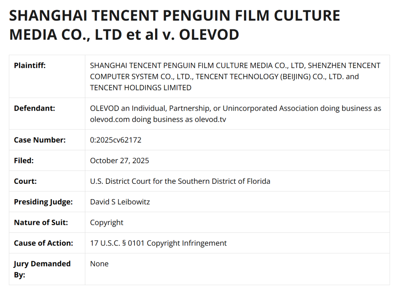
Task: Click case number 0:2025cv62172
Action: (115, 140)
